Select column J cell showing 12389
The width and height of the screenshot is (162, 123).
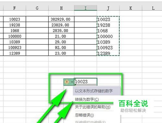point(108,53)
